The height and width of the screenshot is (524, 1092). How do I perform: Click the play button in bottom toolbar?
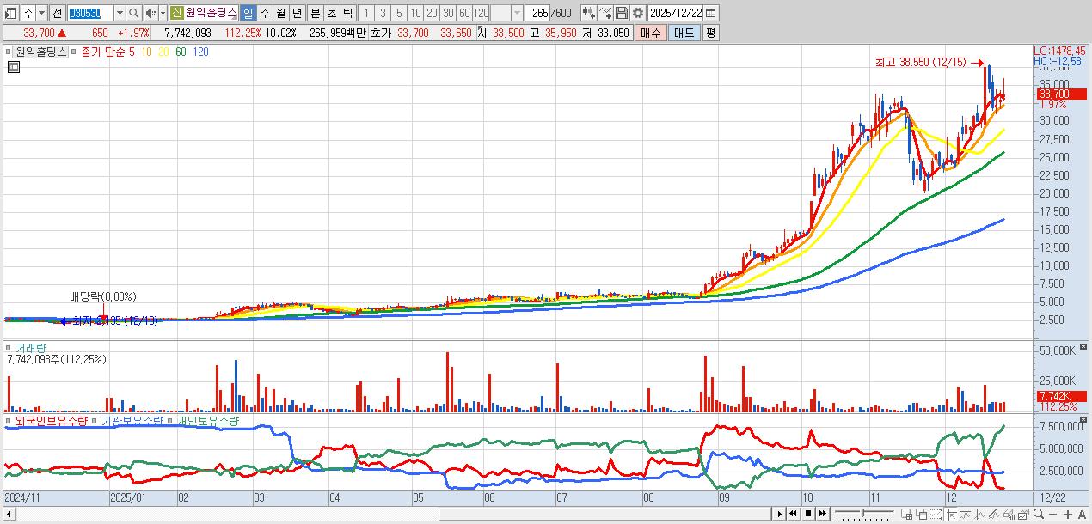tap(780, 514)
